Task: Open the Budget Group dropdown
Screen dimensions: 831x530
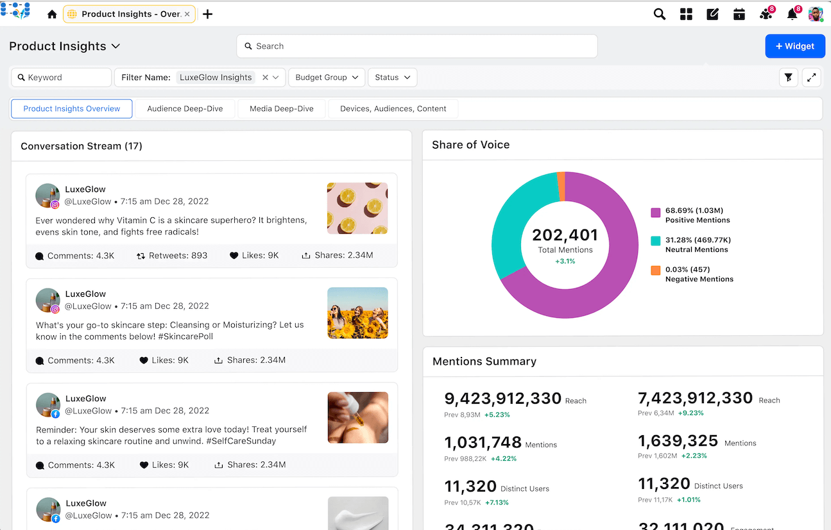Action: pyautogui.click(x=327, y=78)
